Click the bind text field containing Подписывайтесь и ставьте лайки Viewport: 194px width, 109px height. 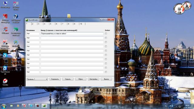(72, 34)
